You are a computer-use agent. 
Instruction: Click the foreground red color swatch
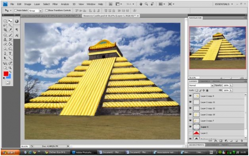pyautogui.click(x=6, y=73)
